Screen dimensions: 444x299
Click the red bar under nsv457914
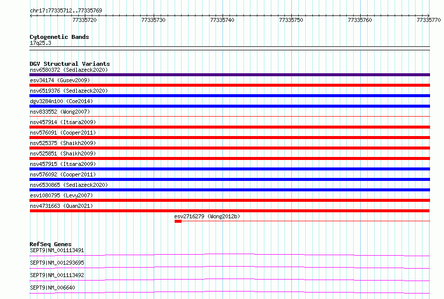tap(229, 127)
